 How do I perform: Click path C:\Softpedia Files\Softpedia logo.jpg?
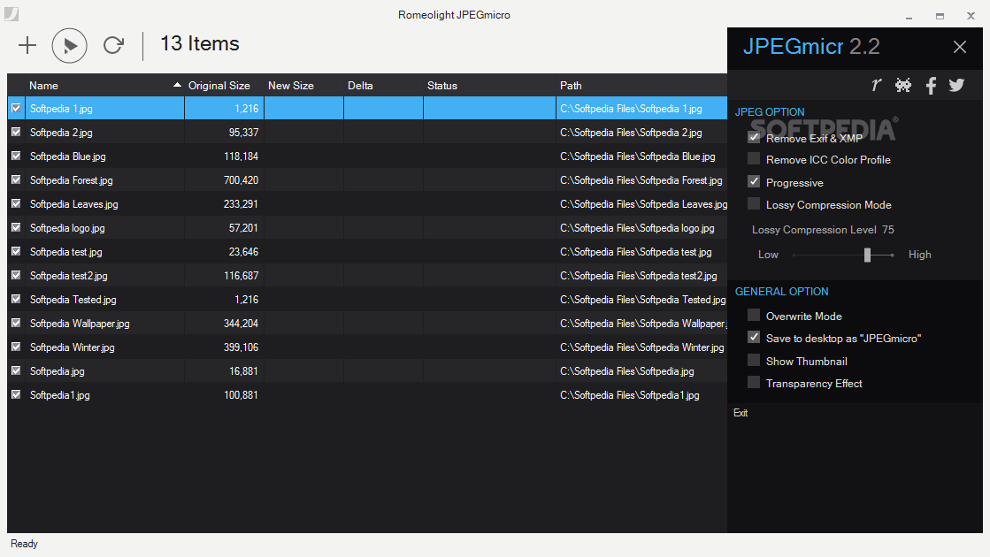point(637,228)
